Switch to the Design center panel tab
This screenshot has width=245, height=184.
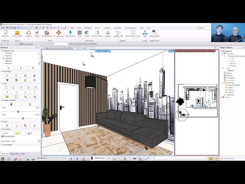(x=15, y=154)
